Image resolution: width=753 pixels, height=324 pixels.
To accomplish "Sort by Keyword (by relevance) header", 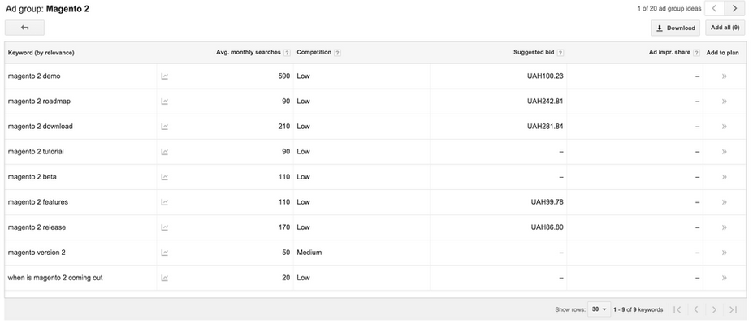I will click(41, 53).
